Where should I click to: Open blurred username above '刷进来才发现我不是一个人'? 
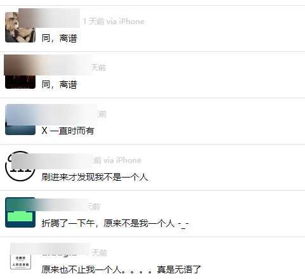click(x=52, y=161)
